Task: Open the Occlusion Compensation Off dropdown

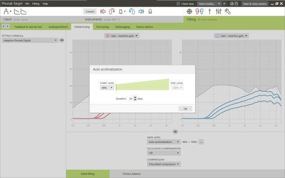Action: coord(164,153)
